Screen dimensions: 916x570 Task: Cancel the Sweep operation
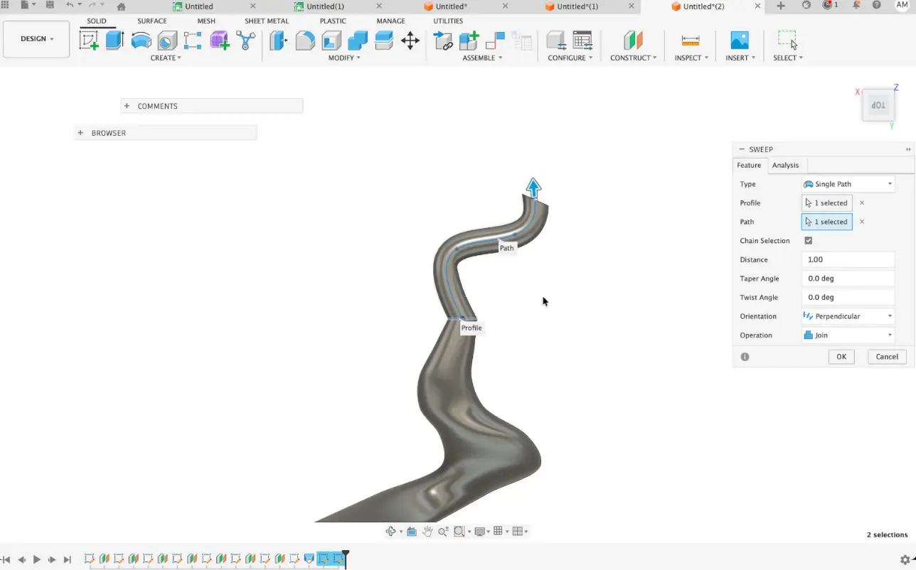[886, 356]
